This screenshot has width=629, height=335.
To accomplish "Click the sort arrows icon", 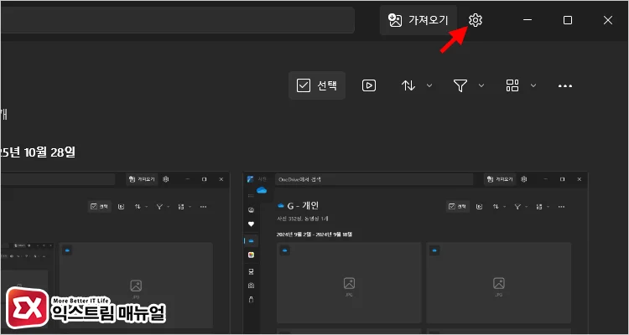I will pos(408,85).
